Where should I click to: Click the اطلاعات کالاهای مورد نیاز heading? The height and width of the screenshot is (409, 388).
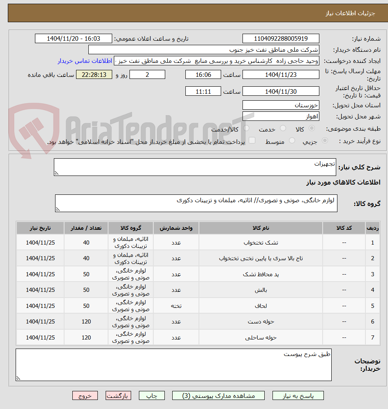[343, 183]
